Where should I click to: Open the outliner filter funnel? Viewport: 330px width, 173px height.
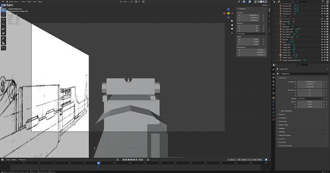click(323, 2)
